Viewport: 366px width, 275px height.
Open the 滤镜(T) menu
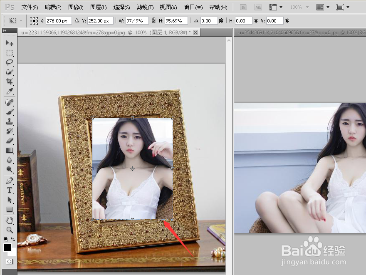click(x=145, y=7)
